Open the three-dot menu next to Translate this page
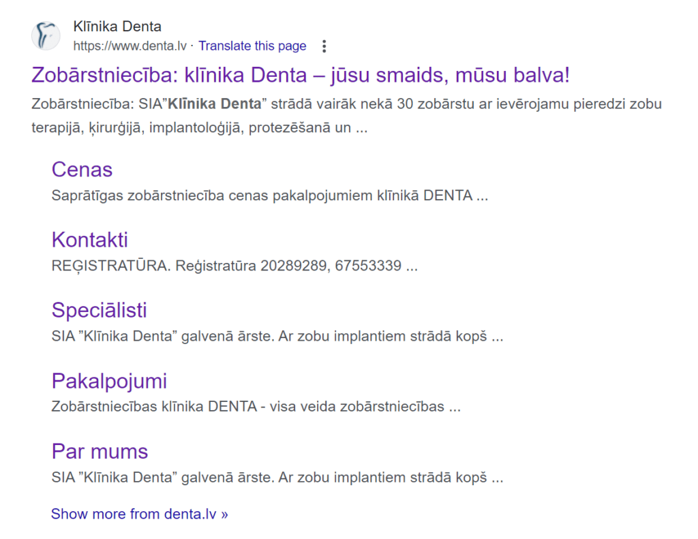Screen dimensions: 698x539 click(324, 46)
